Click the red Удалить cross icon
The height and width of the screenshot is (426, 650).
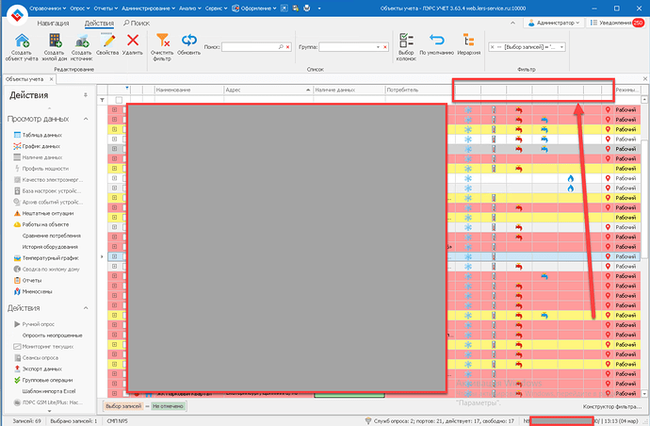tap(133, 40)
